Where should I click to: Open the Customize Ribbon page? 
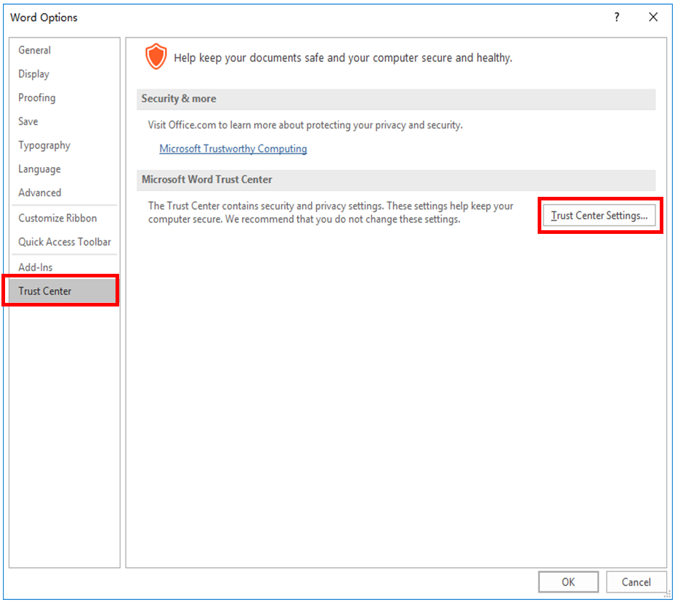click(x=57, y=218)
